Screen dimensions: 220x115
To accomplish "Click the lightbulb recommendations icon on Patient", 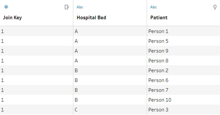I will coord(215,7).
